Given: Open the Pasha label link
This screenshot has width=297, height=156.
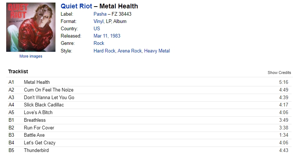Looking at the screenshot, I should (x=100, y=14).
